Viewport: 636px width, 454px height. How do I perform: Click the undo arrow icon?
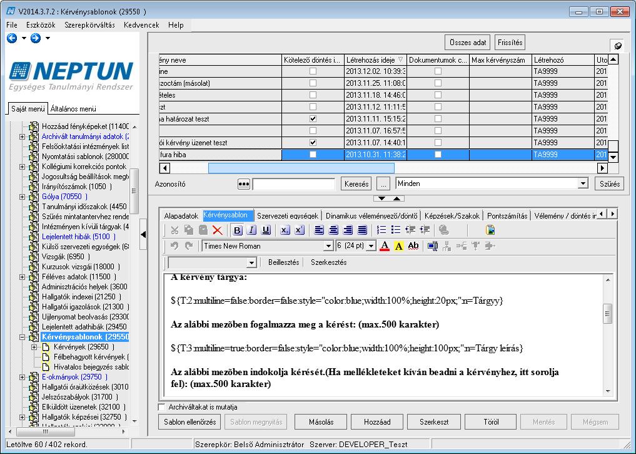[174, 245]
